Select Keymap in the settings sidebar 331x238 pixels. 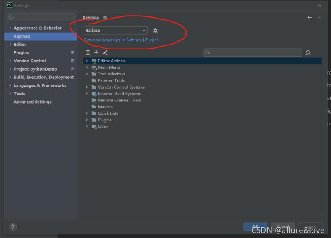point(41,36)
